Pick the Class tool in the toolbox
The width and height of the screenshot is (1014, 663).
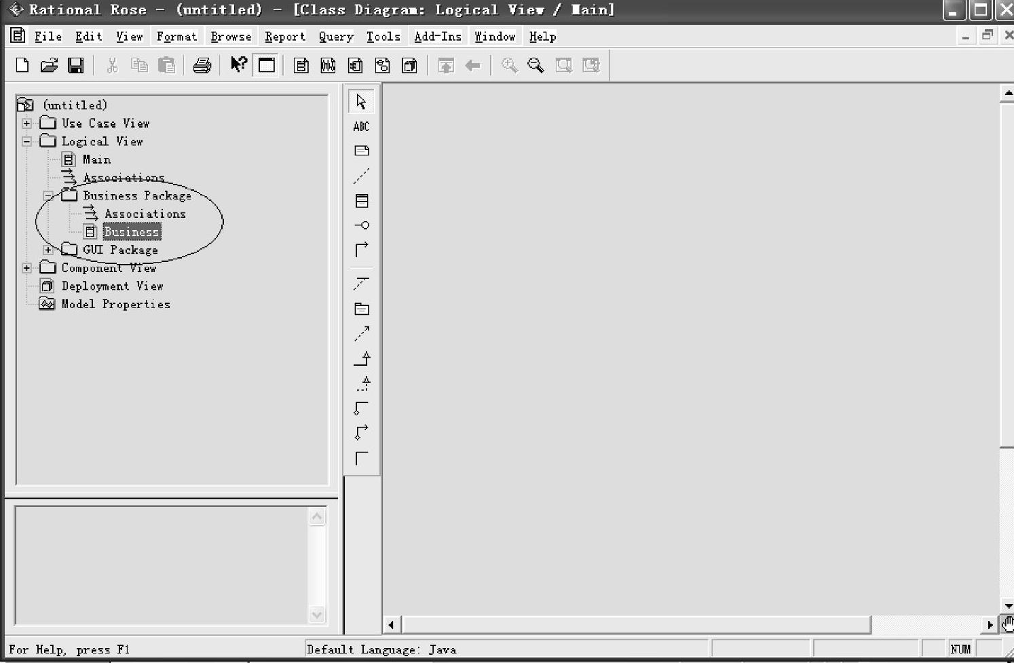click(362, 201)
